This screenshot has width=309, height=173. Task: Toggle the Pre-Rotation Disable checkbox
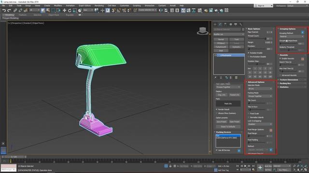tap(249, 57)
